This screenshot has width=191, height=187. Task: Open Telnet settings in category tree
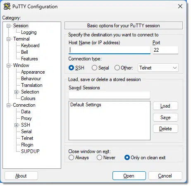(x=27, y=138)
